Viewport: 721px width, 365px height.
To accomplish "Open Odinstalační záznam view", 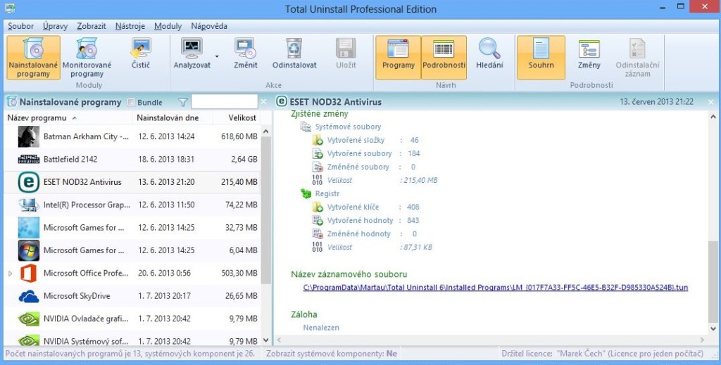I will pos(637,58).
